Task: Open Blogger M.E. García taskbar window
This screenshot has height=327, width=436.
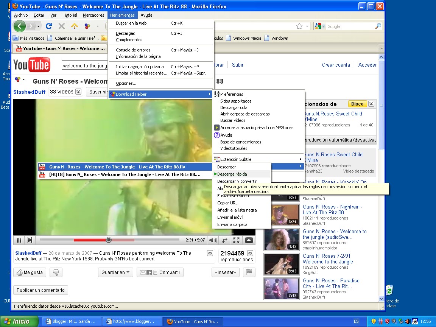Action: [x=71, y=321]
